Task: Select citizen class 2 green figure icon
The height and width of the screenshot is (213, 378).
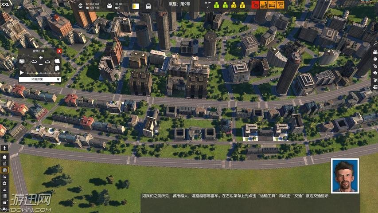Action: coord(225,5)
